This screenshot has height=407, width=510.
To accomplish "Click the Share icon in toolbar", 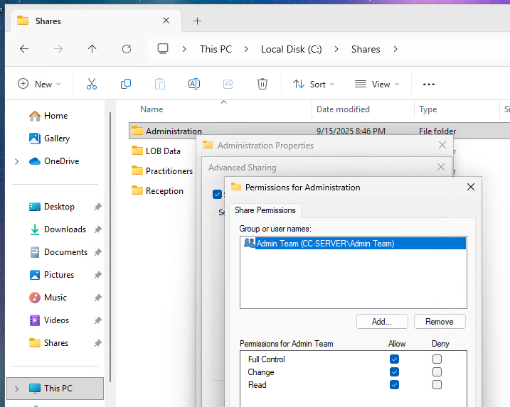I will tap(228, 84).
